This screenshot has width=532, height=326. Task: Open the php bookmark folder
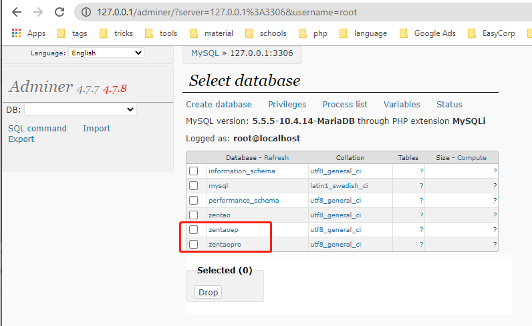pyautogui.click(x=313, y=33)
